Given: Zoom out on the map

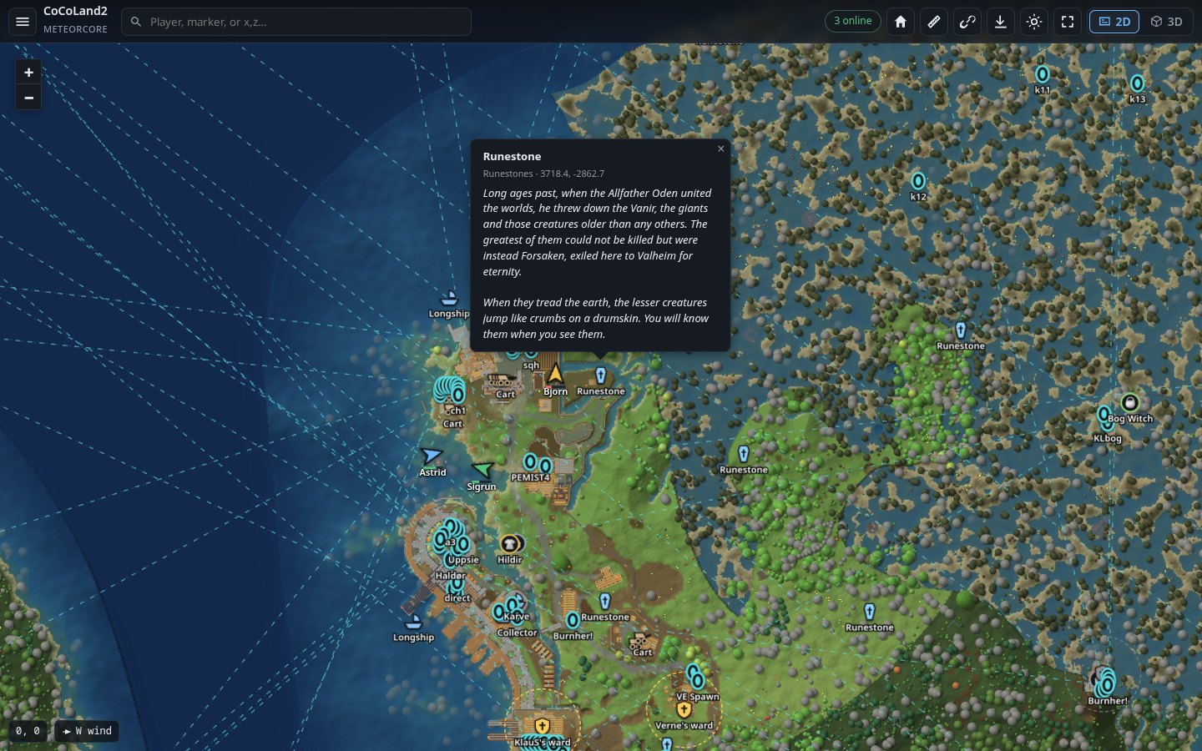Looking at the screenshot, I should [28, 98].
